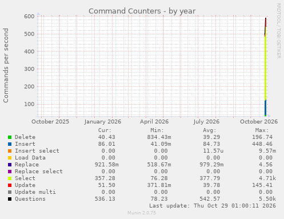Click the 'Min:' column header
The width and height of the screenshot is (284, 219).
(157, 130)
